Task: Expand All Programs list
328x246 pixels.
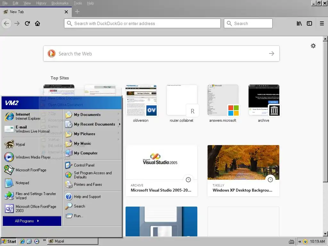Action: click(32, 221)
